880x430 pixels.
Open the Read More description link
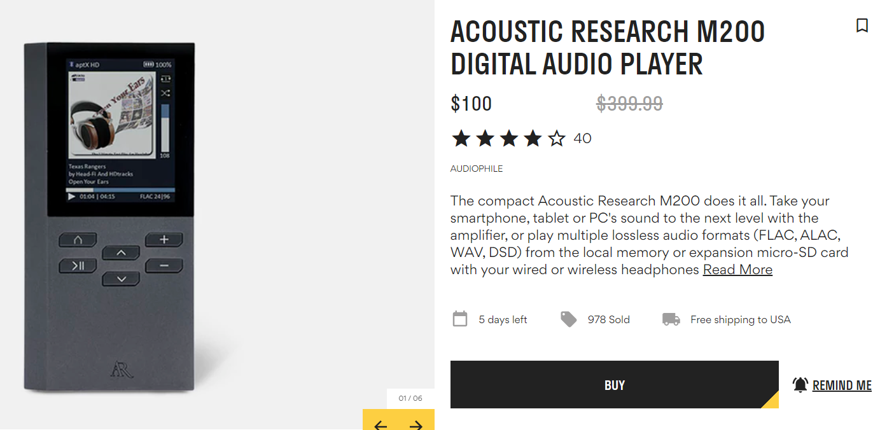(x=737, y=270)
